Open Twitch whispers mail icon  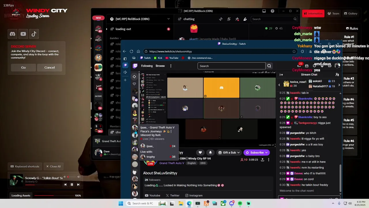tap(307, 66)
